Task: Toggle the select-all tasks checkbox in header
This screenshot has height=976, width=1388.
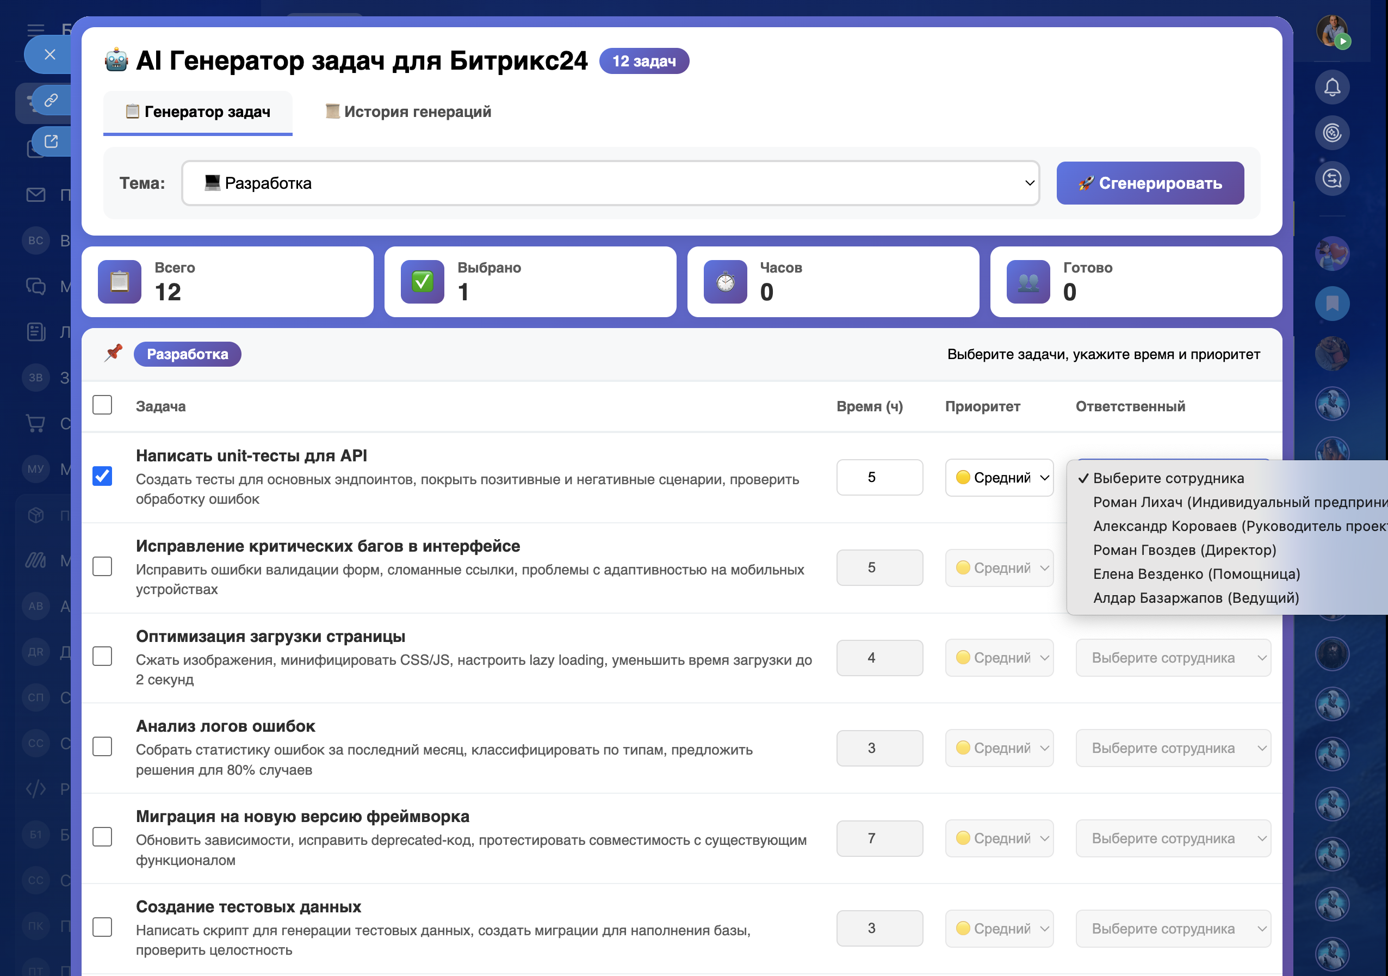Action: (102, 405)
